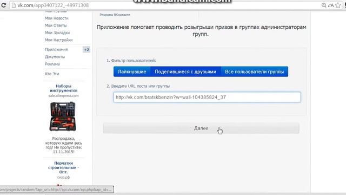Click the page icon in the address bar
Screen dimensions: 346x195
coord(14,5)
